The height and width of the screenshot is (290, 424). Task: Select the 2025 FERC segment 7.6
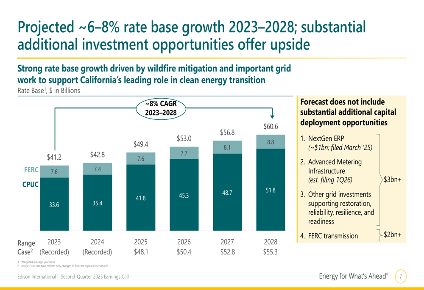141,158
